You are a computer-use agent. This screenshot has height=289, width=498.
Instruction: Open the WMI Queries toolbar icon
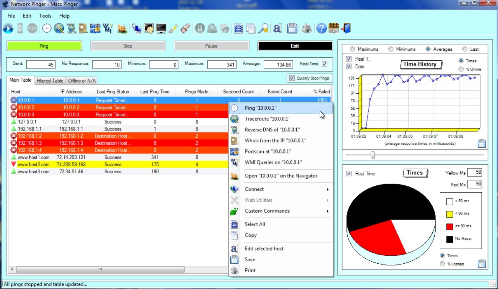108,29
